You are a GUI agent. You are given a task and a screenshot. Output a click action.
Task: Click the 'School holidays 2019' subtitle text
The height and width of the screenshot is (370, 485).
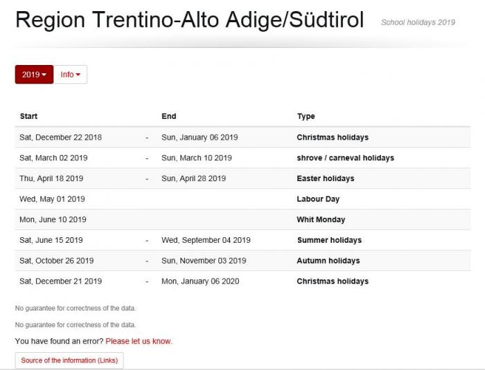[x=418, y=22]
